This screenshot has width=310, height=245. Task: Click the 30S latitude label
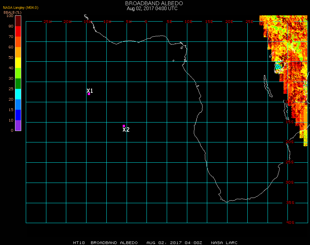coord(290,182)
